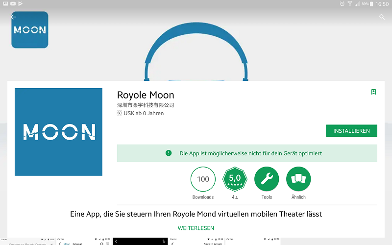This screenshot has width=392, height=245.
Task: Tap the status bar clock 16:50
Action: [x=382, y=4]
